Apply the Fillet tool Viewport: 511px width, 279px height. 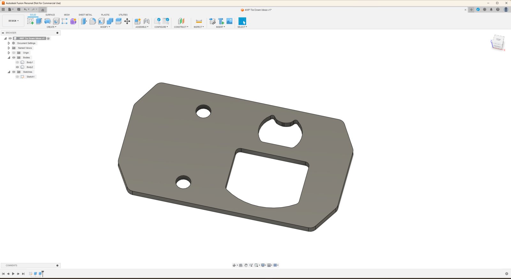pos(93,21)
